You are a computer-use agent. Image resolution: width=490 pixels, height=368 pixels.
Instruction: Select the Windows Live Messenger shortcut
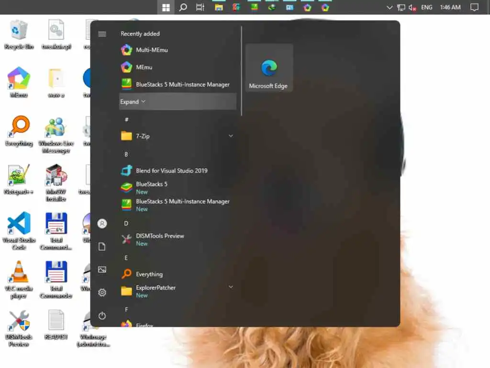(56, 135)
